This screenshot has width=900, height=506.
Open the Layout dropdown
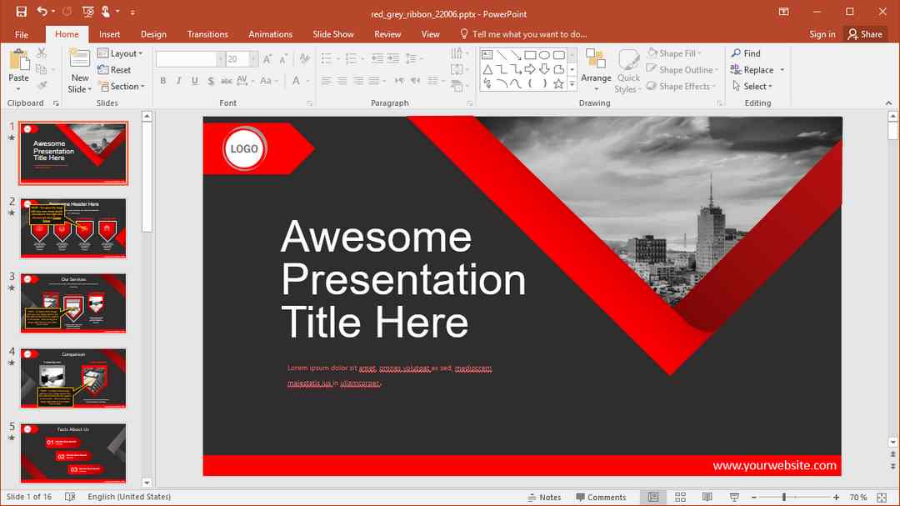(120, 53)
